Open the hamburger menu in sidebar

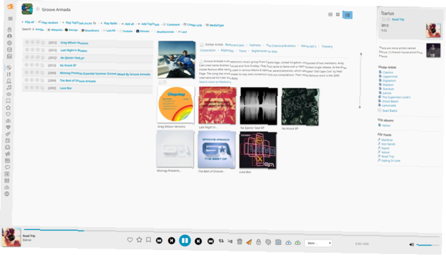[x=10, y=19]
